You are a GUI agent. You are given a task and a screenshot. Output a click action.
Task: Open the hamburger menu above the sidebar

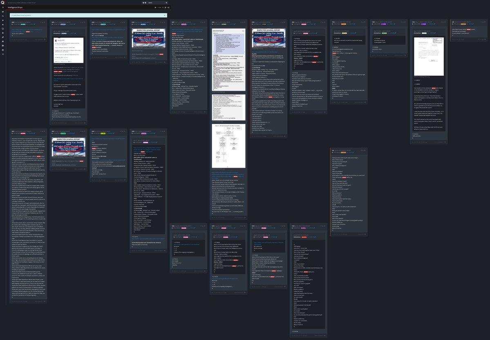3,7
